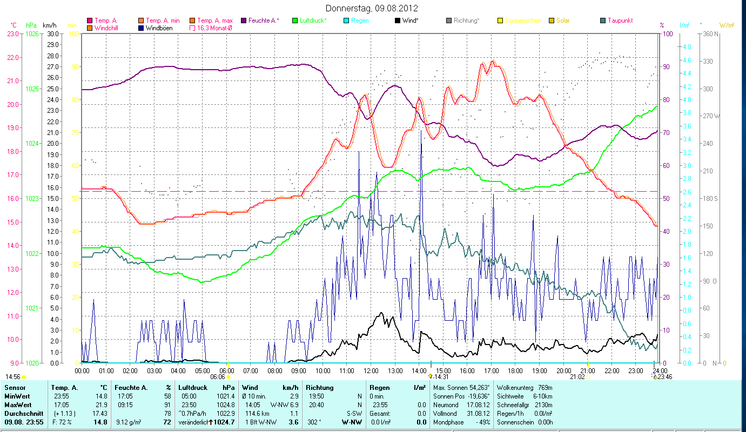The width and height of the screenshot is (746, 432).
Task: Click the Sonnenschein 0.00h entry
Action: 524,422
